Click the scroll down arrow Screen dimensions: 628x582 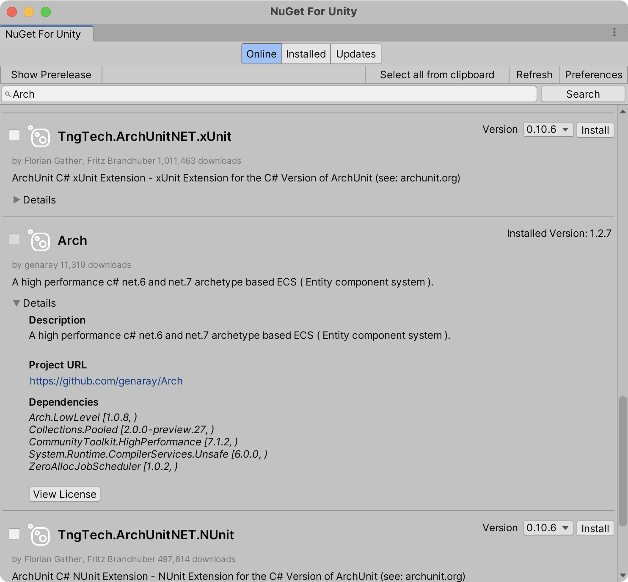[622, 575]
